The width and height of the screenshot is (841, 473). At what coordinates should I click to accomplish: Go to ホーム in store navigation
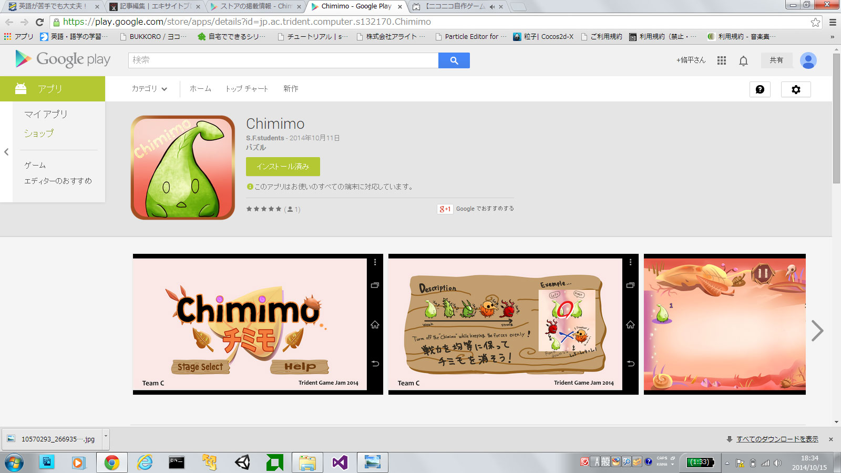point(200,89)
